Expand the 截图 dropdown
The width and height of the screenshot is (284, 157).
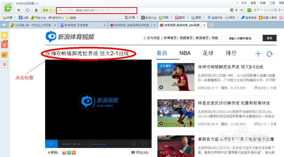point(204,17)
